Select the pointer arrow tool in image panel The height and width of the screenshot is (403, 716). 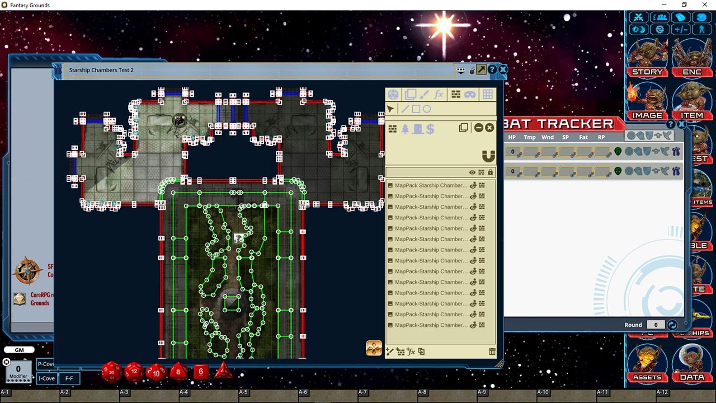click(x=390, y=109)
